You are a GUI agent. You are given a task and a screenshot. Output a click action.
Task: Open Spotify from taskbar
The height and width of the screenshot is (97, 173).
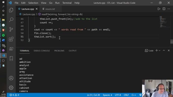pos(3,35)
